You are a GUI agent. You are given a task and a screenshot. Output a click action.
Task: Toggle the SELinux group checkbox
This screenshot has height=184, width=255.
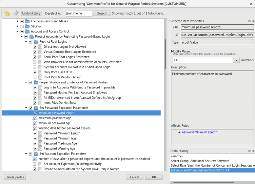pos(22,26)
